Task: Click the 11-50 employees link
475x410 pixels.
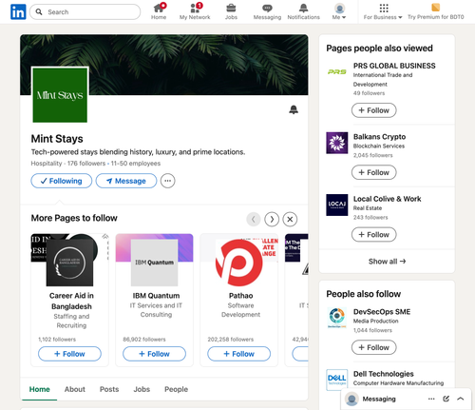Action: 136,164
